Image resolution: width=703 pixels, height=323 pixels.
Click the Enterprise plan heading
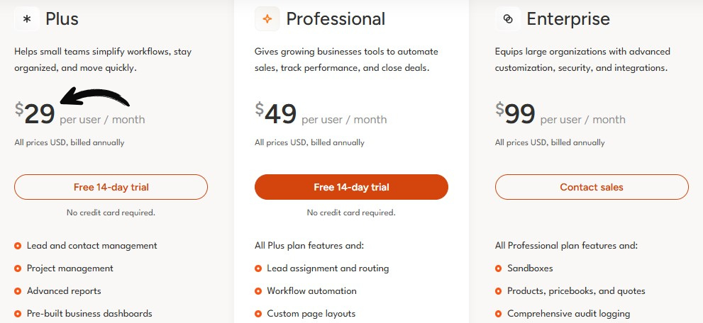coord(568,19)
